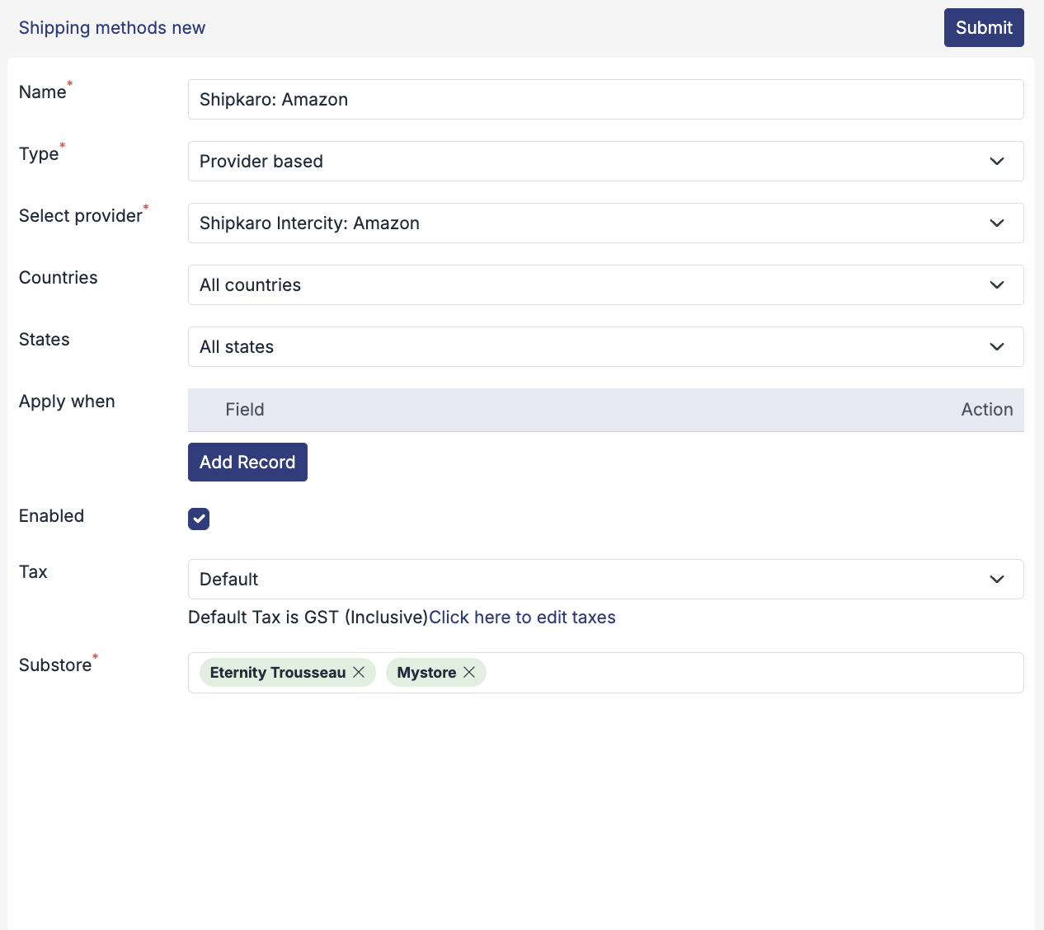Click the States label
The width and height of the screenshot is (1044, 930).
45,340
